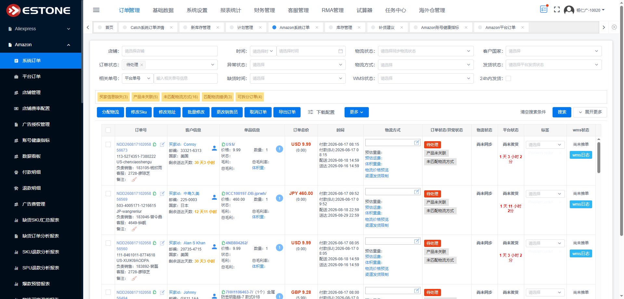Click the 导出订单 button

click(287, 112)
